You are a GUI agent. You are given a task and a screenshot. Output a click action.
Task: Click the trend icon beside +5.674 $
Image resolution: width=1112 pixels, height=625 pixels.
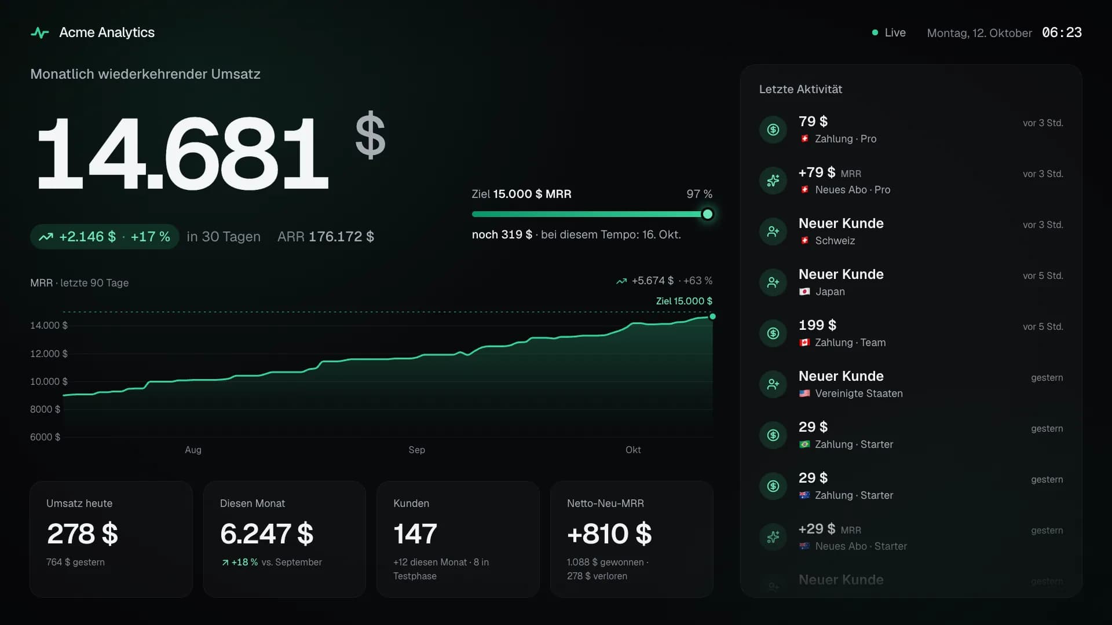621,281
